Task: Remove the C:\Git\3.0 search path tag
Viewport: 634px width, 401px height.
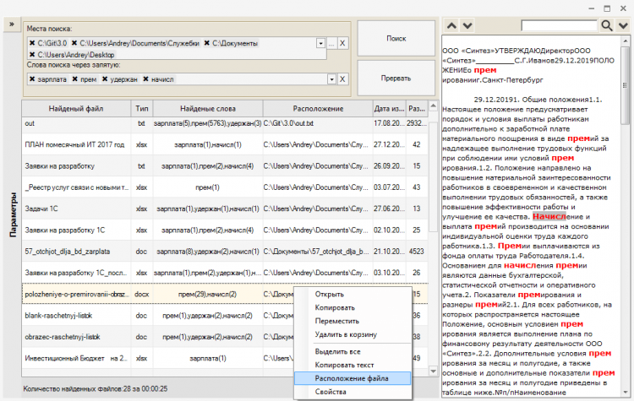Action: (32, 42)
